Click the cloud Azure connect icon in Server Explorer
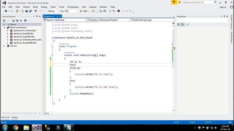Image resolution: width=234 pixels, height=131 pixels. click(x=21, y=21)
